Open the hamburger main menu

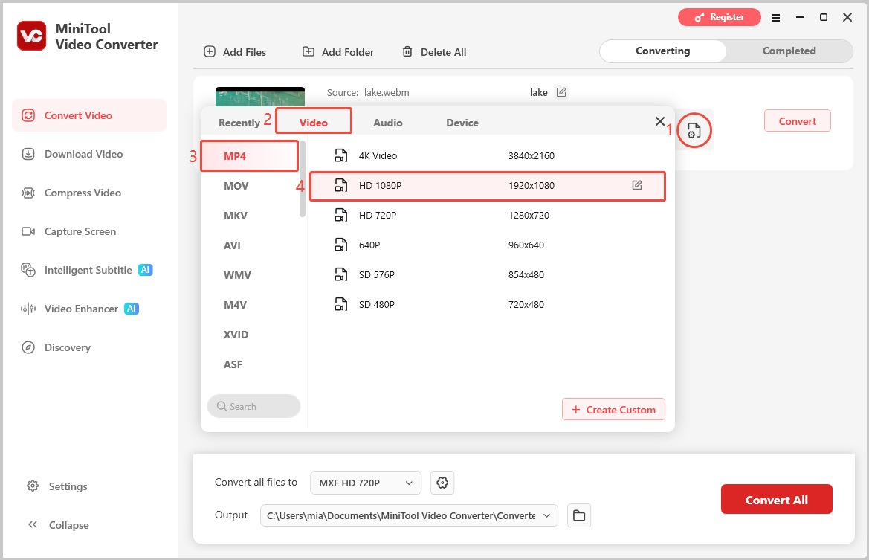(776, 18)
